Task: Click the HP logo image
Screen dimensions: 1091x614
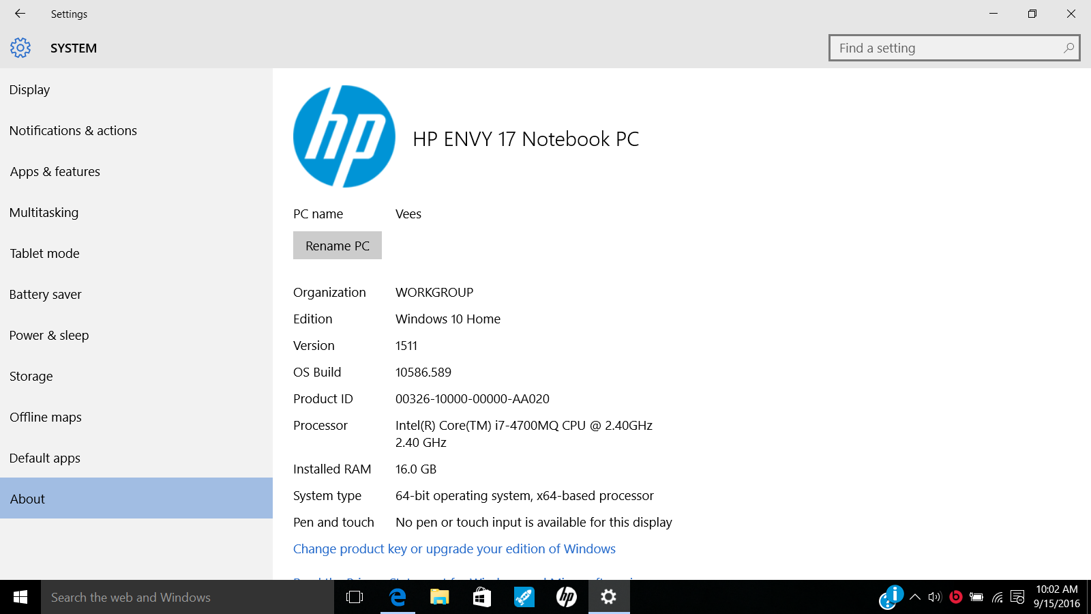Action: point(344,136)
